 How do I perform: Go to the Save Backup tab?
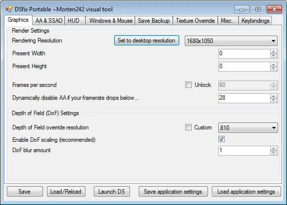pos(154,21)
